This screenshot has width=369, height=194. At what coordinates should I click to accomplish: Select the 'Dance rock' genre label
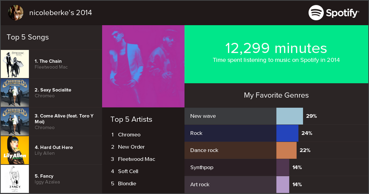coord(204,150)
